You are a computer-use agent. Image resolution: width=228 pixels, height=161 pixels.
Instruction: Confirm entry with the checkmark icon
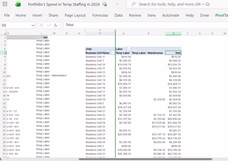point(49,25)
